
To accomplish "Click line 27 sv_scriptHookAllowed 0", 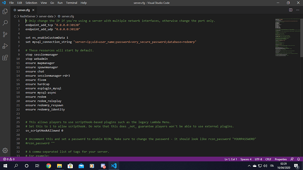I will coord(44,130).
